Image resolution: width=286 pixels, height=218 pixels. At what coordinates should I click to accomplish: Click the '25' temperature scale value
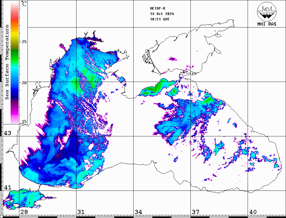[x=24, y=42]
